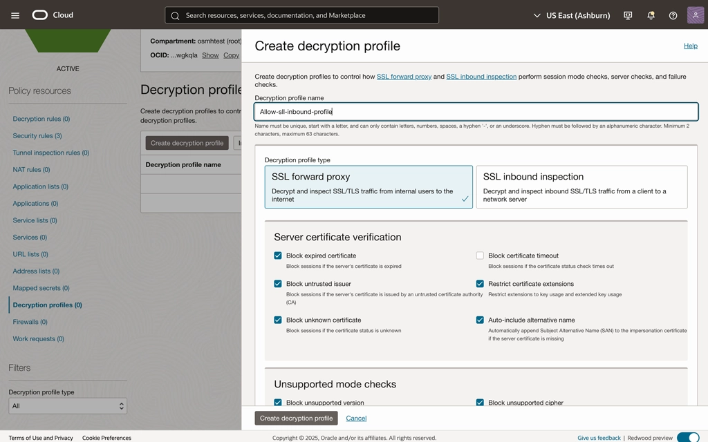708x442 pixels.
Task: Click the Decryption profile name field
Action: 476,111
